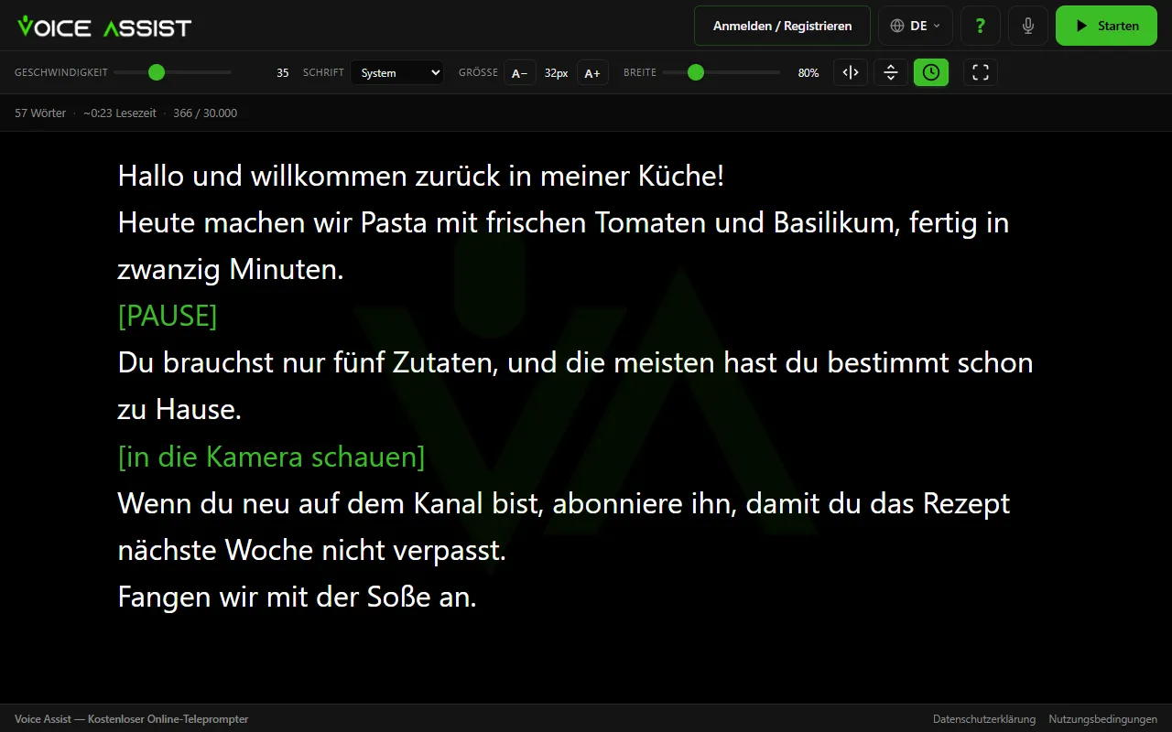The height and width of the screenshot is (732, 1172).
Task: Click the Voice Assist logo
Action: (103, 27)
